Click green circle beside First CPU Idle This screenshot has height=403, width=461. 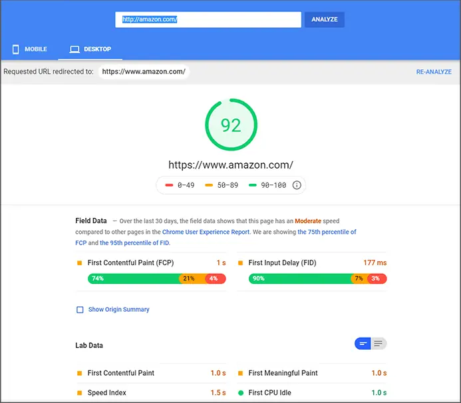[x=241, y=393]
